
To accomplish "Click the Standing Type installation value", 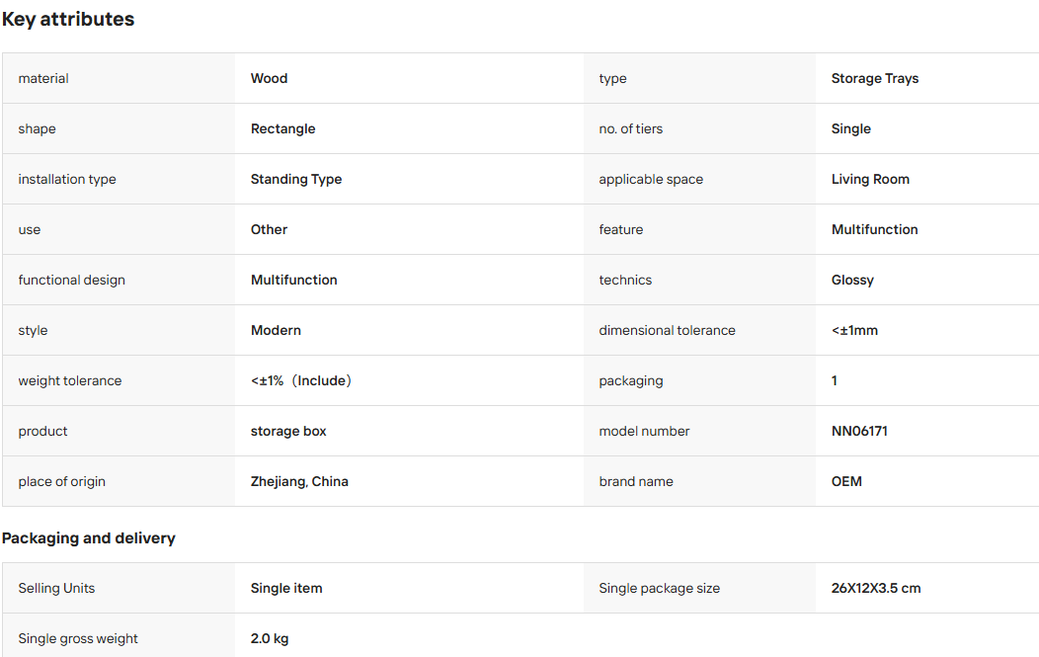I will tap(296, 179).
